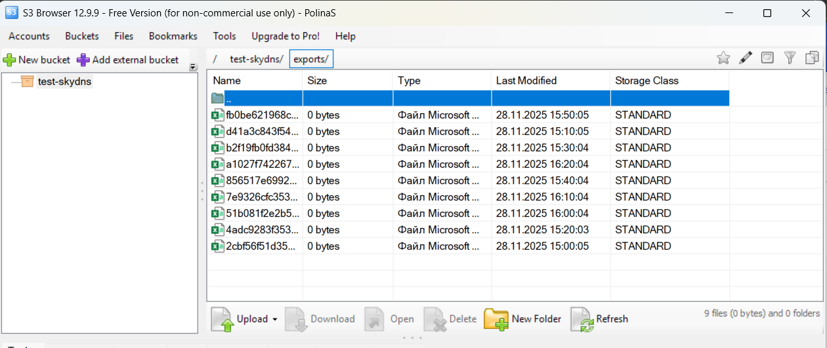The width and height of the screenshot is (827, 348).
Task: Sort files by Last Modified column header
Action: [526, 81]
